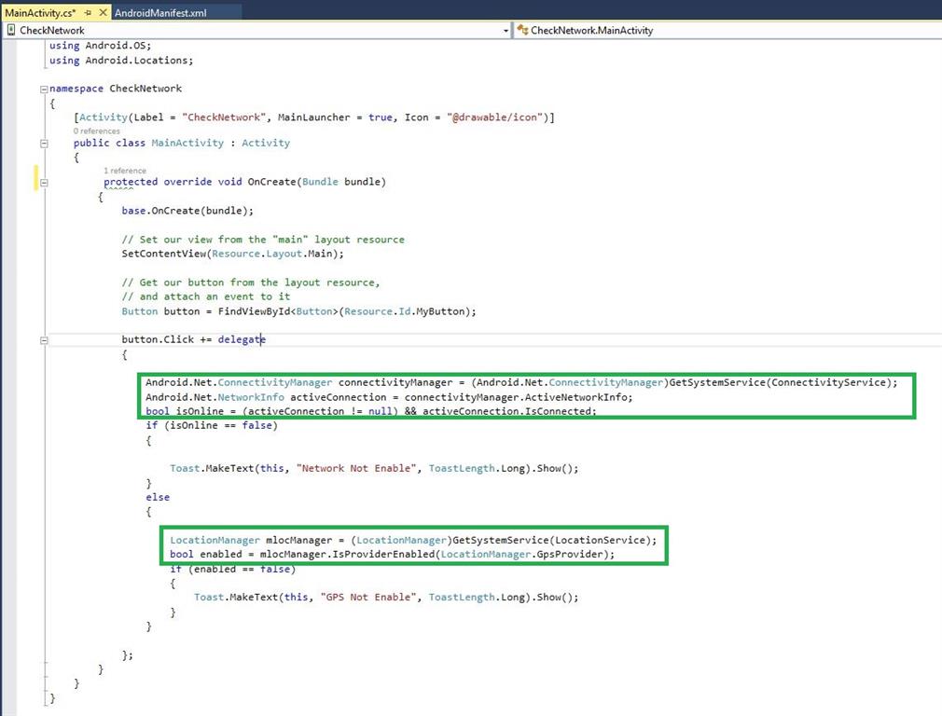Collapse the MainActivity class block

point(43,144)
